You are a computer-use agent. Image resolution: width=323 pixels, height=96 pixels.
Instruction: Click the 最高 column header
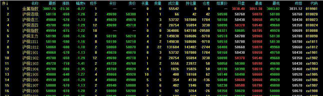[259, 3]
